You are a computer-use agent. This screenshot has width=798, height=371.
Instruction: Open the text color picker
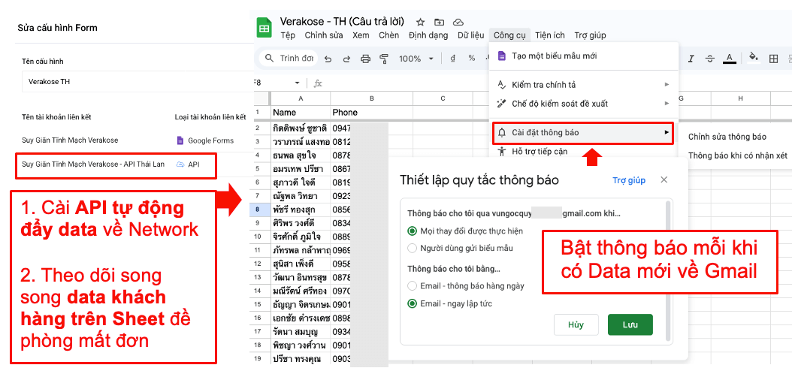[730, 58]
